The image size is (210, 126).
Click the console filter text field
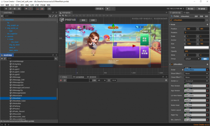click(x=78, y=80)
